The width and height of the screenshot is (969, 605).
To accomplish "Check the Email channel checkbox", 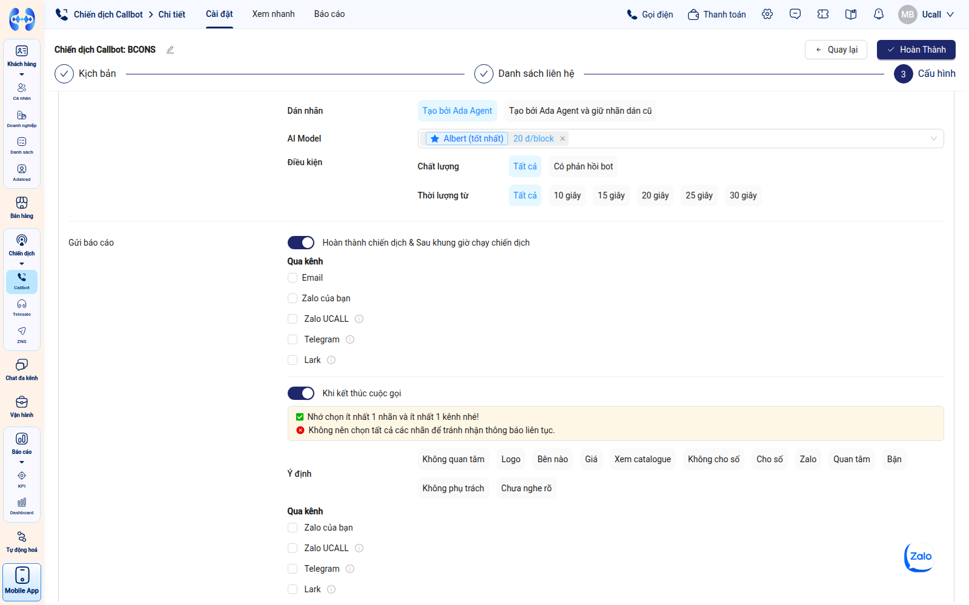I will (x=293, y=278).
